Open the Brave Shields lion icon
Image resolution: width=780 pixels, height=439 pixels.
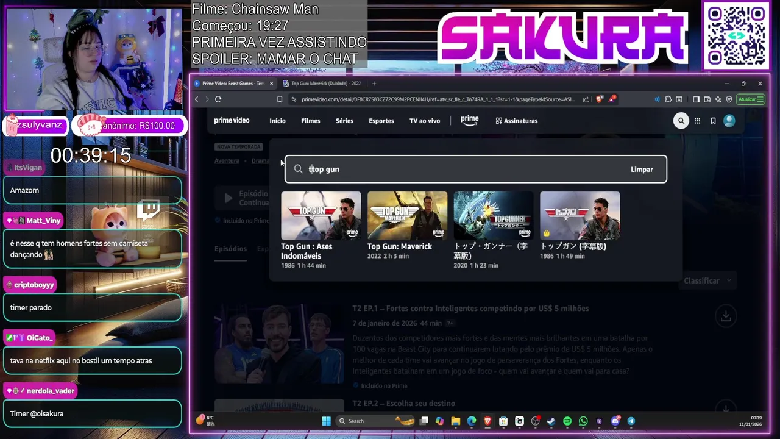[599, 99]
